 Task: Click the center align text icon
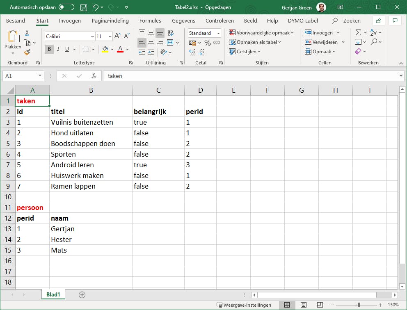151,43
